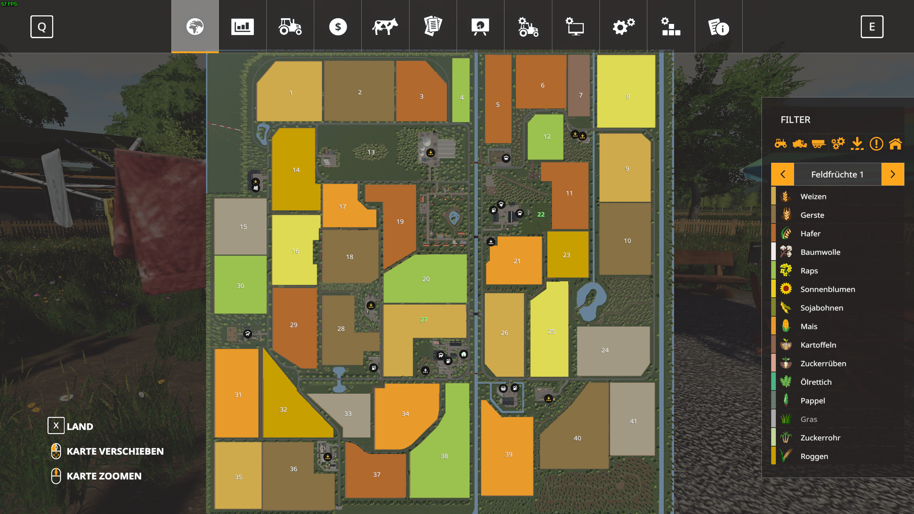The width and height of the screenshot is (914, 514).
Task: Open the help info pages tab
Action: coord(718,26)
